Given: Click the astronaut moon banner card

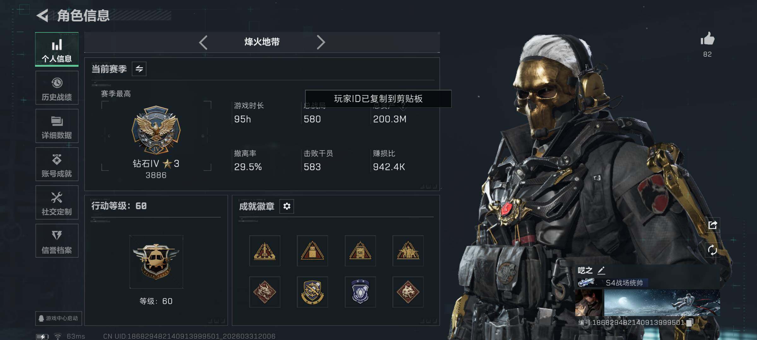Looking at the screenshot, I should point(662,303).
